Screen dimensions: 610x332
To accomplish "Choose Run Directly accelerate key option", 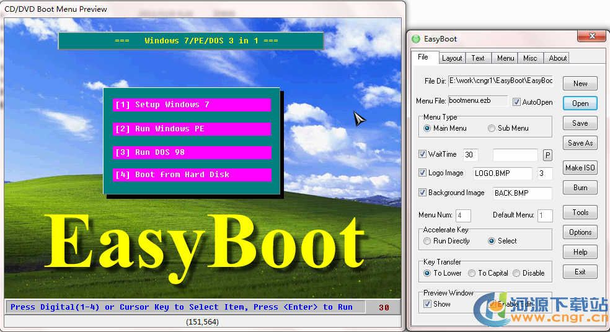I will click(427, 241).
